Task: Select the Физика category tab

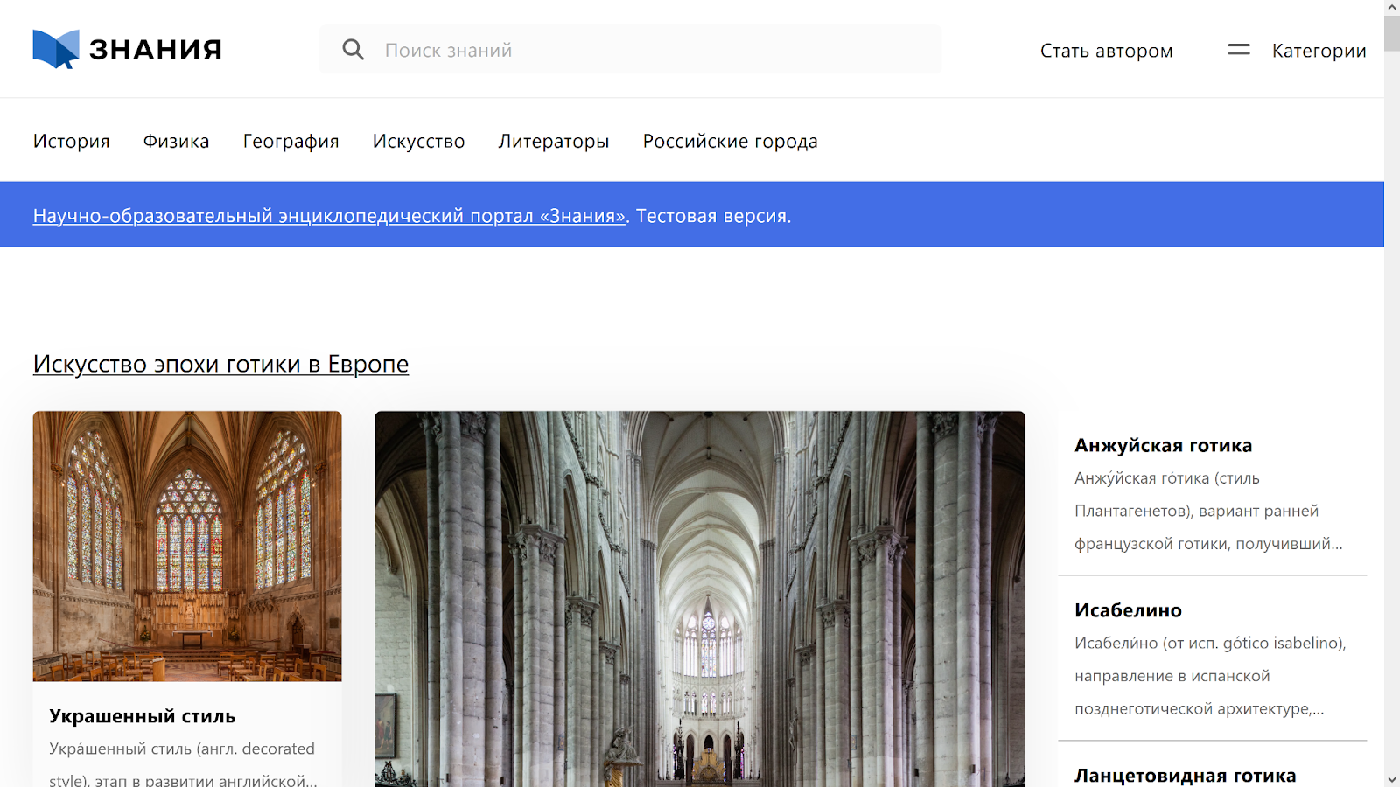Action: tap(176, 141)
